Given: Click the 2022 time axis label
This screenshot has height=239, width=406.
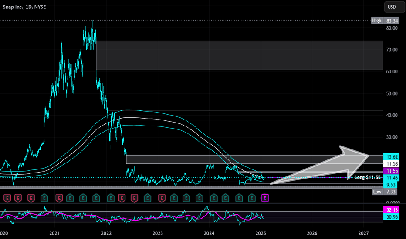Looking at the screenshot, I should (x=106, y=233).
